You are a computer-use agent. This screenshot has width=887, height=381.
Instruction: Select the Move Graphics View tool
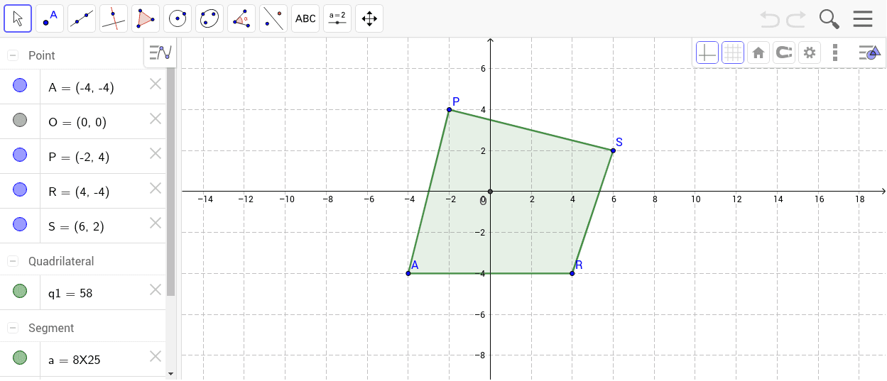point(369,18)
